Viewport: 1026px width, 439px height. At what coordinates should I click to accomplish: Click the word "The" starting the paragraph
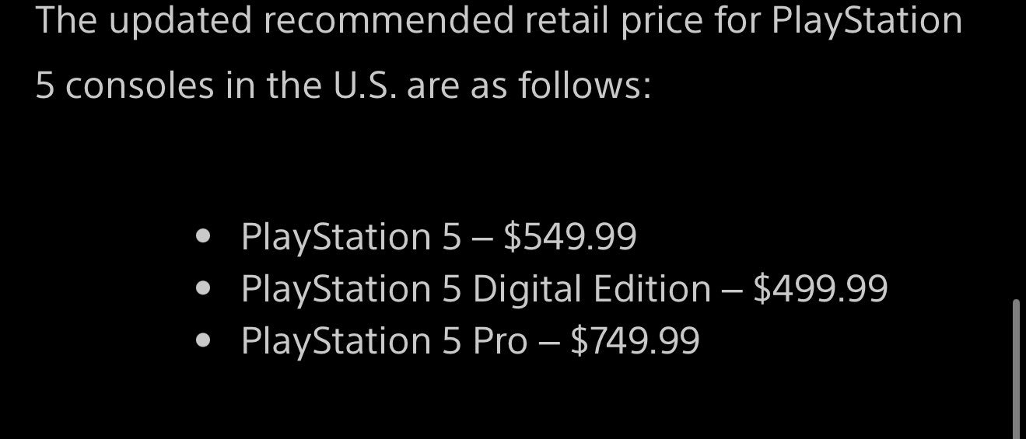(x=65, y=19)
